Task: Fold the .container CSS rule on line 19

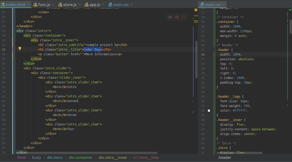Action: pos(215,22)
